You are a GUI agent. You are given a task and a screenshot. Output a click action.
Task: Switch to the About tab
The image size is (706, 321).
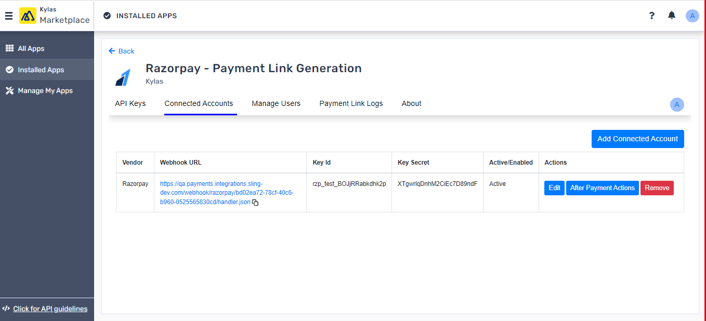[411, 103]
